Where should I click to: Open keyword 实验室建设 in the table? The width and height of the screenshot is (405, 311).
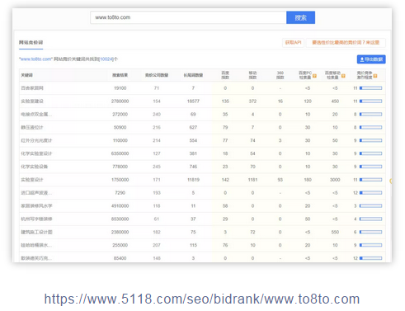32,101
